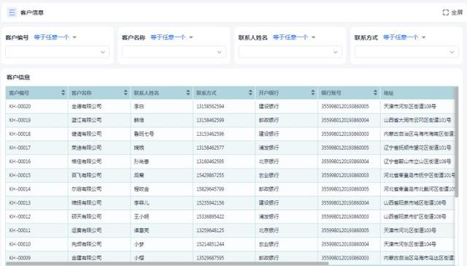Select cell KH-00015
Viewport: 467px width, 266px height.
click(x=20, y=175)
